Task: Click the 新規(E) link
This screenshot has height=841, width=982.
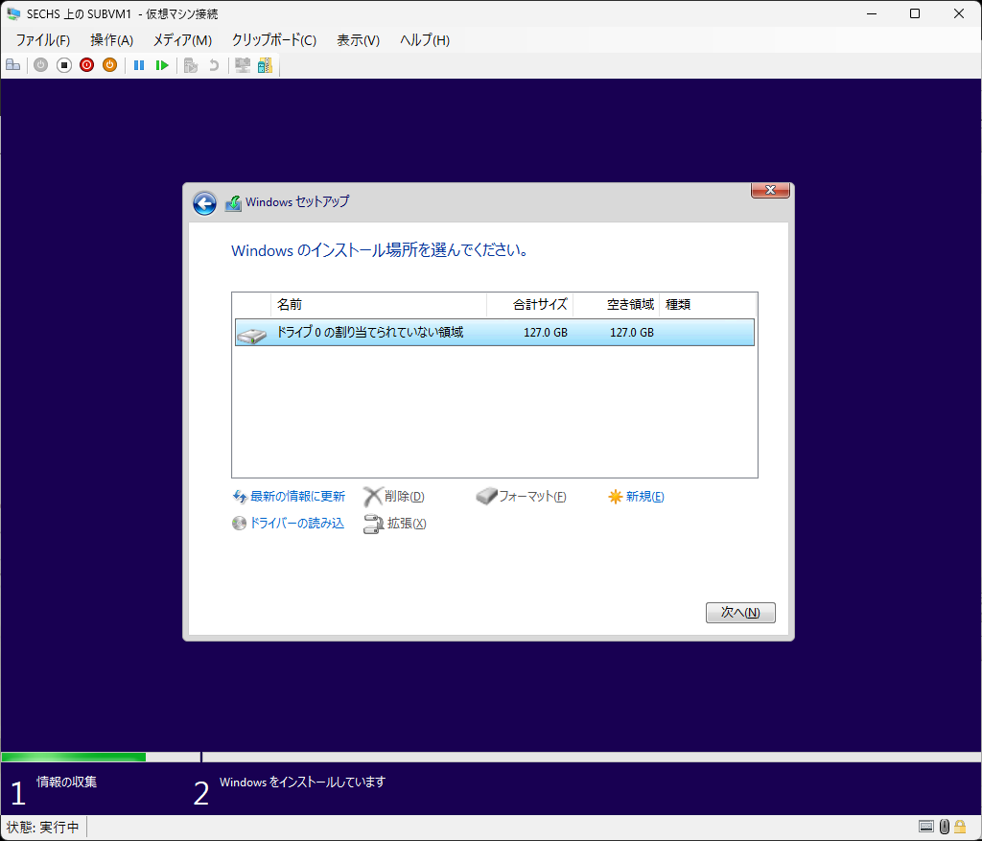Action: 645,497
